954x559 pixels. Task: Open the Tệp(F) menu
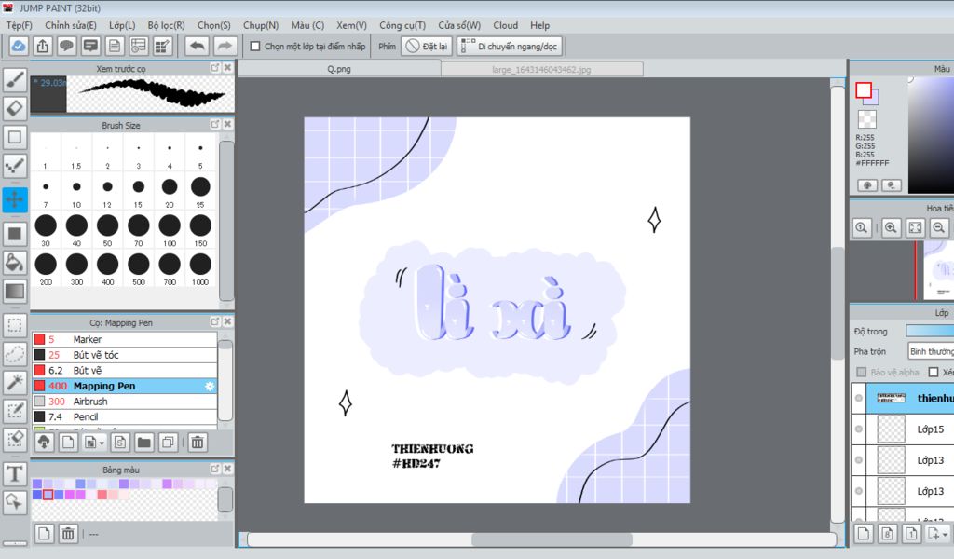point(19,25)
